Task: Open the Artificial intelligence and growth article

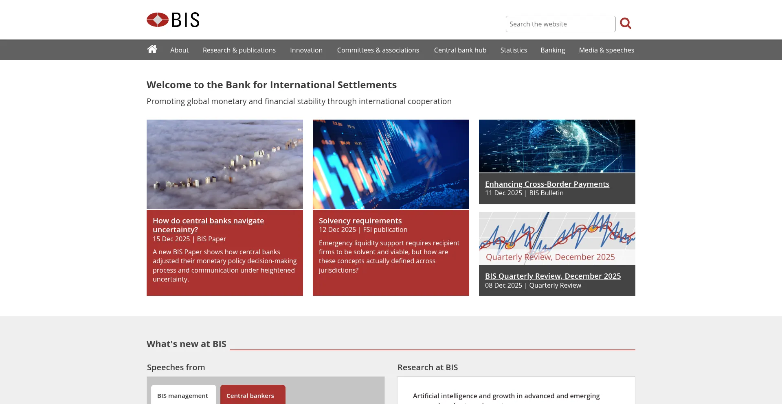Action: click(x=506, y=395)
